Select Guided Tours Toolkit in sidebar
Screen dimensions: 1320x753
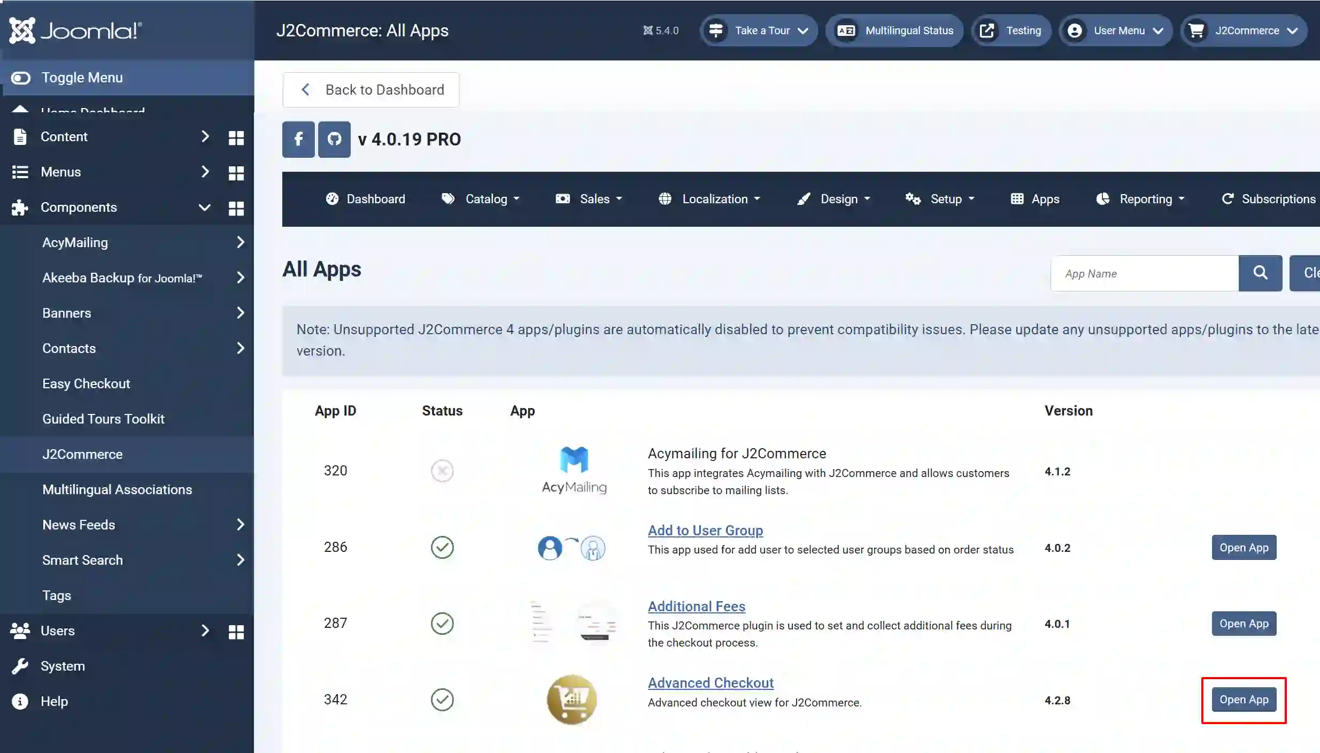click(103, 419)
